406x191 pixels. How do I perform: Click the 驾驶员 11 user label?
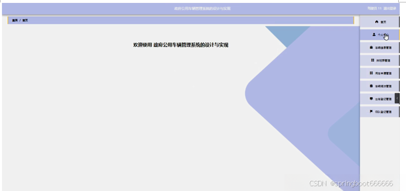374,8
